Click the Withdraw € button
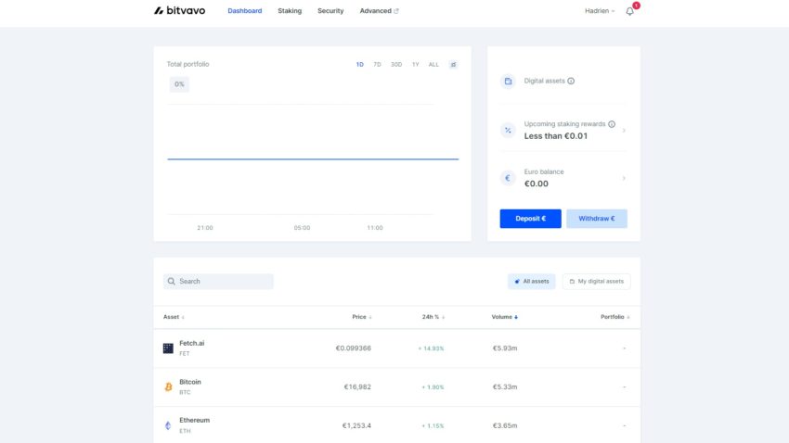 pyautogui.click(x=597, y=219)
